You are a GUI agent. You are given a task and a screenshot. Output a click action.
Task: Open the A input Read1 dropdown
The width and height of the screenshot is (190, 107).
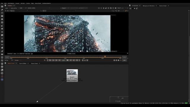[x=66, y=8]
